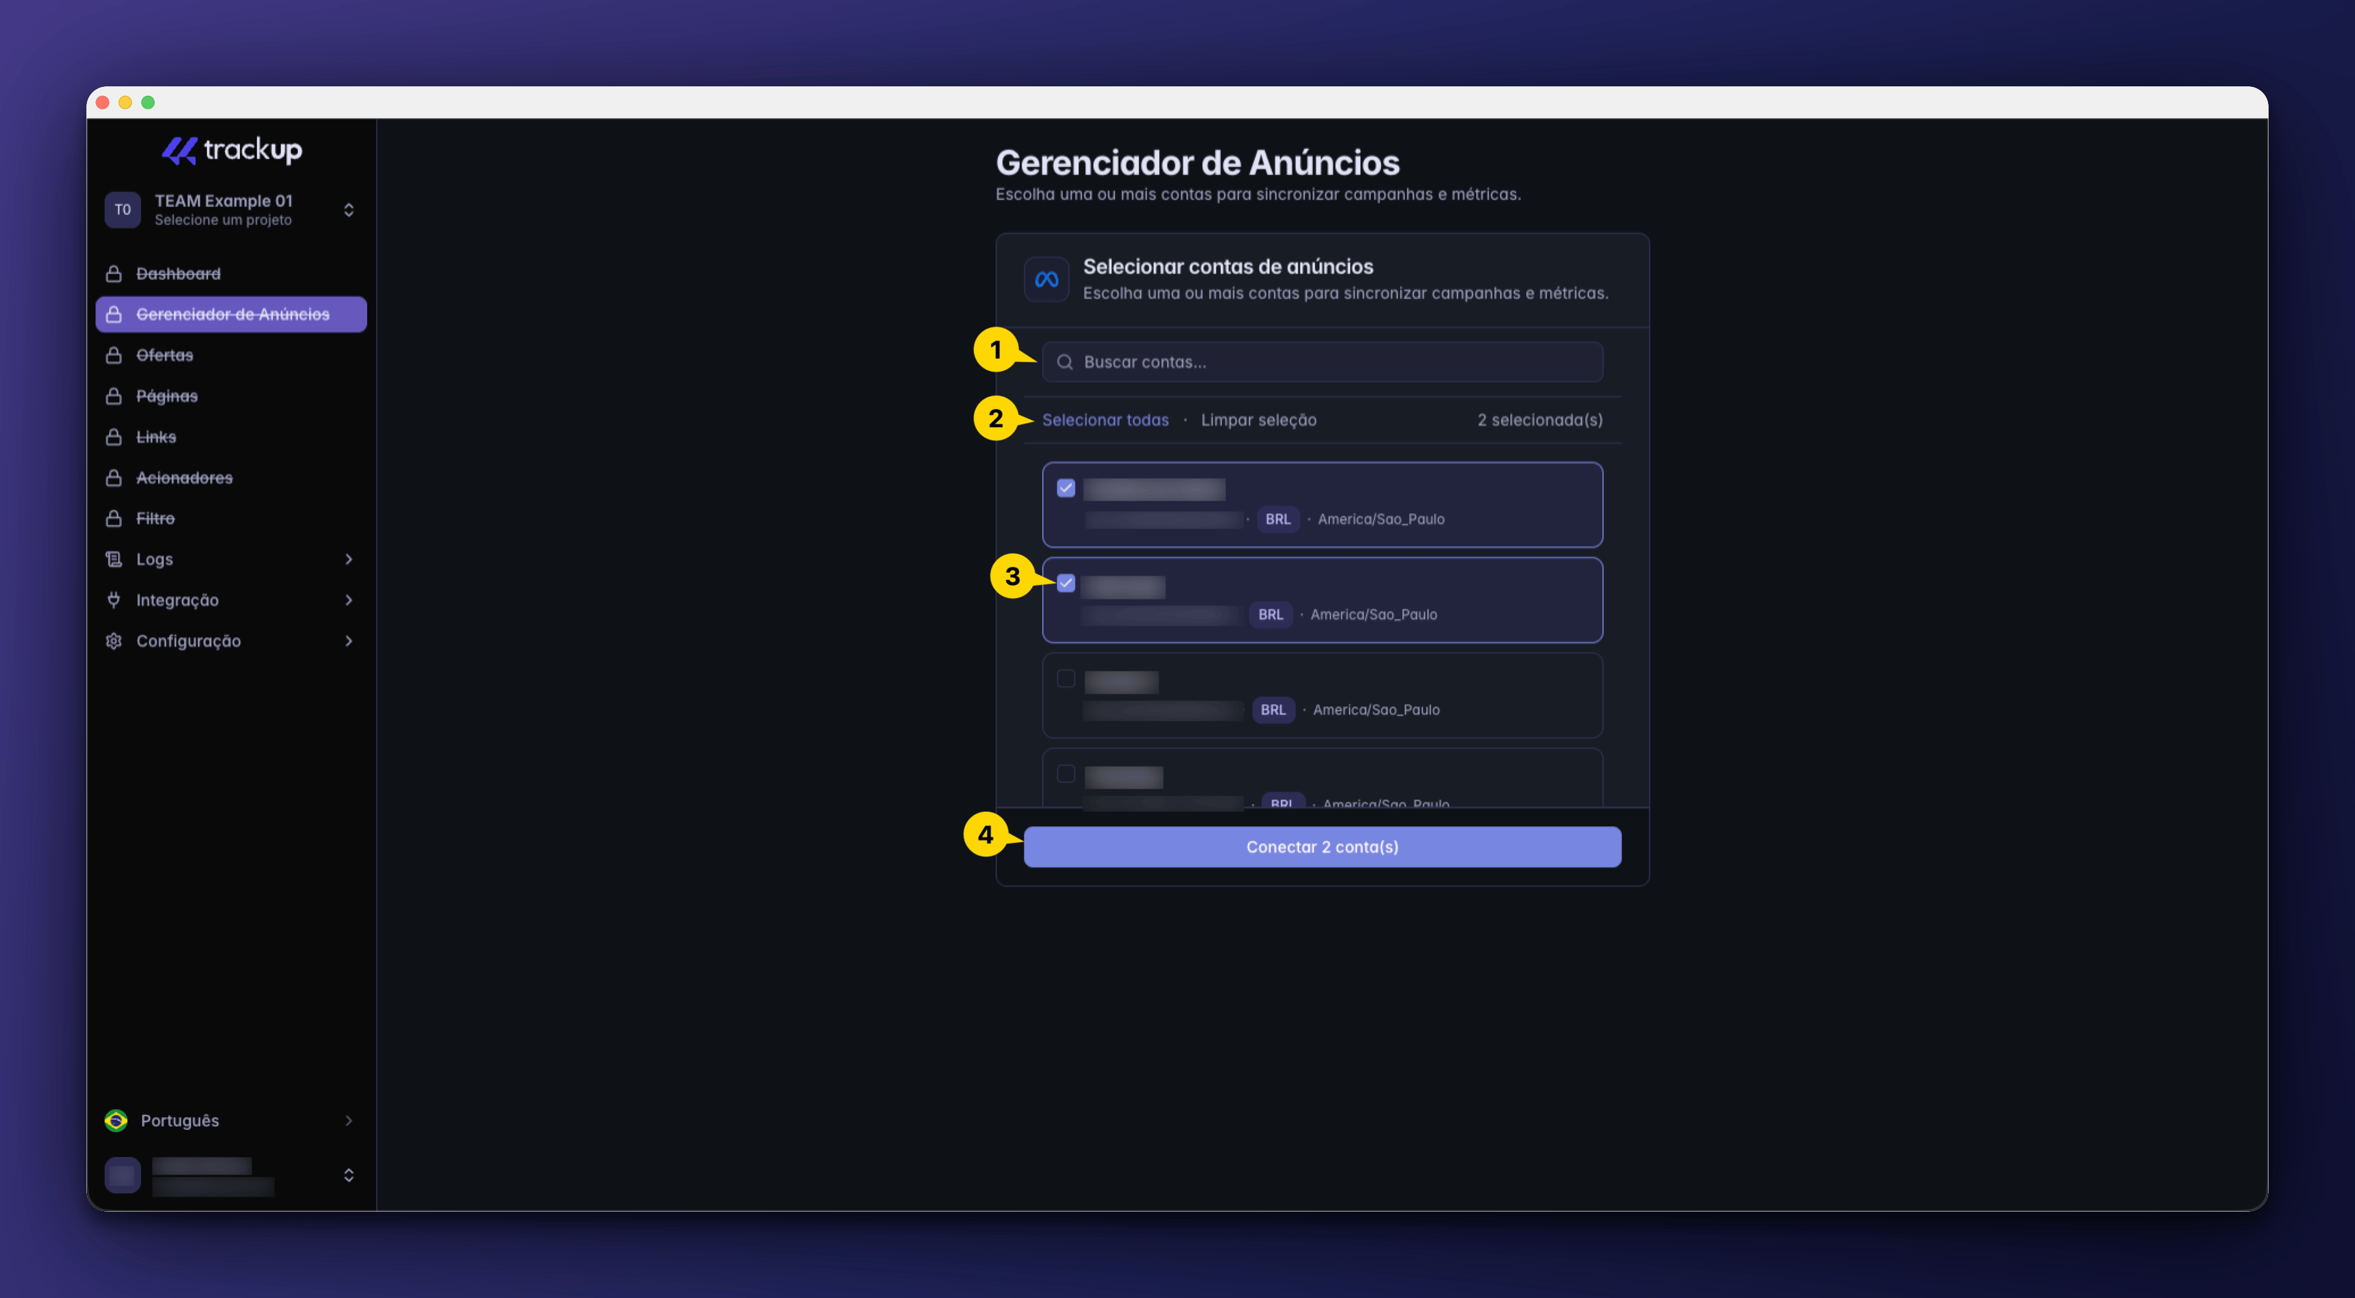Open the Português language chevron
Screen dimensions: 2355x1298
pos(348,1120)
